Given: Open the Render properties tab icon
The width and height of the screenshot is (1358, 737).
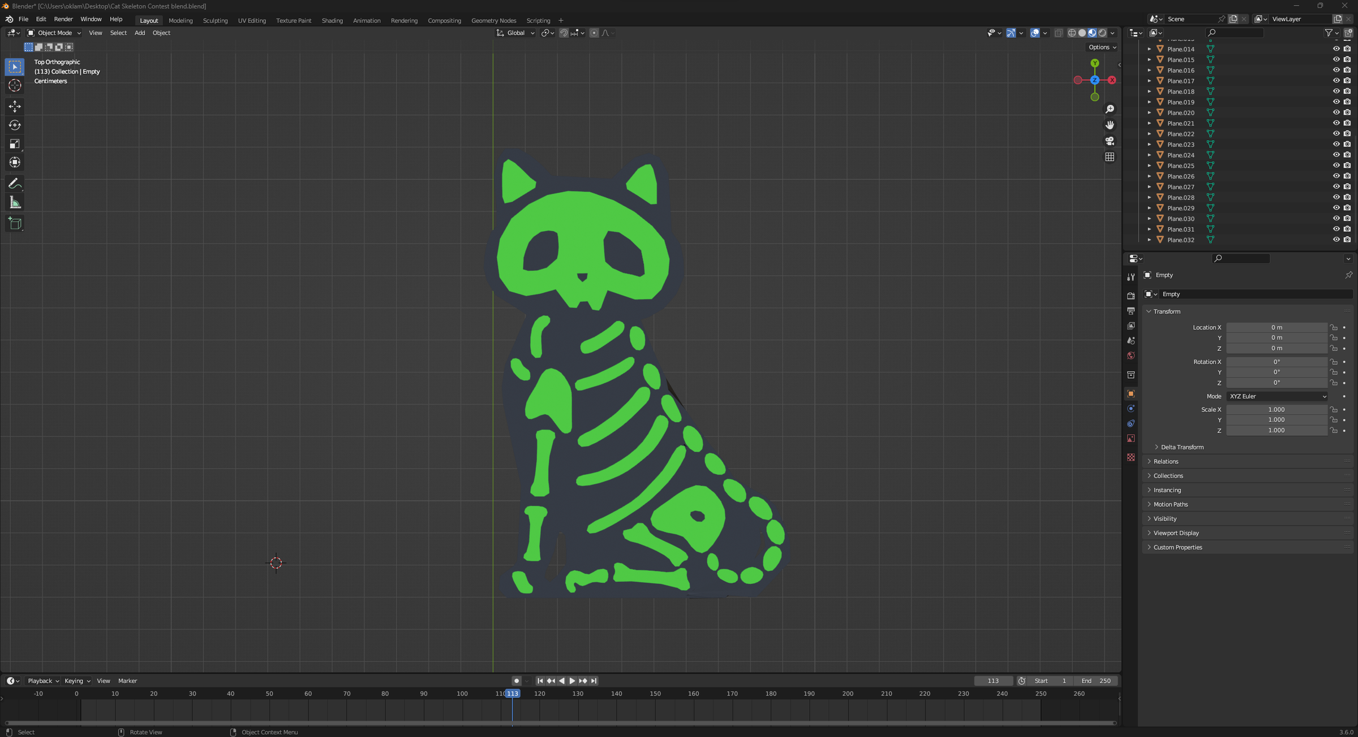Looking at the screenshot, I should point(1131,296).
